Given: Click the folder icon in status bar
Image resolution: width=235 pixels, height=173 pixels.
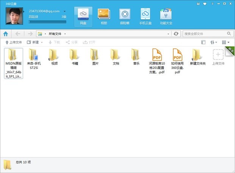Looking at the screenshot, I should click(7, 165).
